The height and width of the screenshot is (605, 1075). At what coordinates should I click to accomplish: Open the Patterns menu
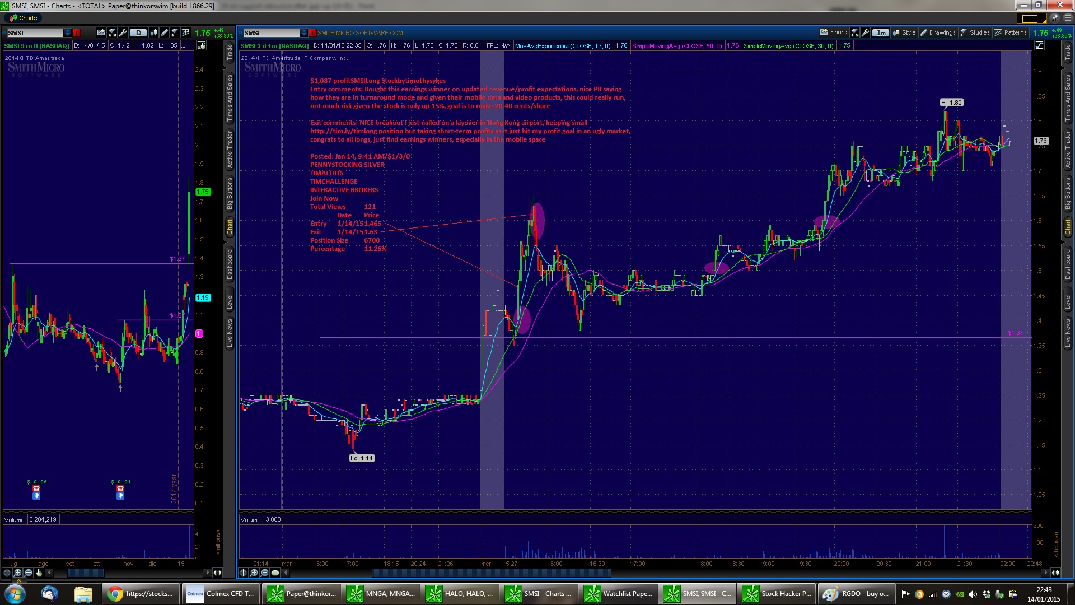tap(1011, 32)
